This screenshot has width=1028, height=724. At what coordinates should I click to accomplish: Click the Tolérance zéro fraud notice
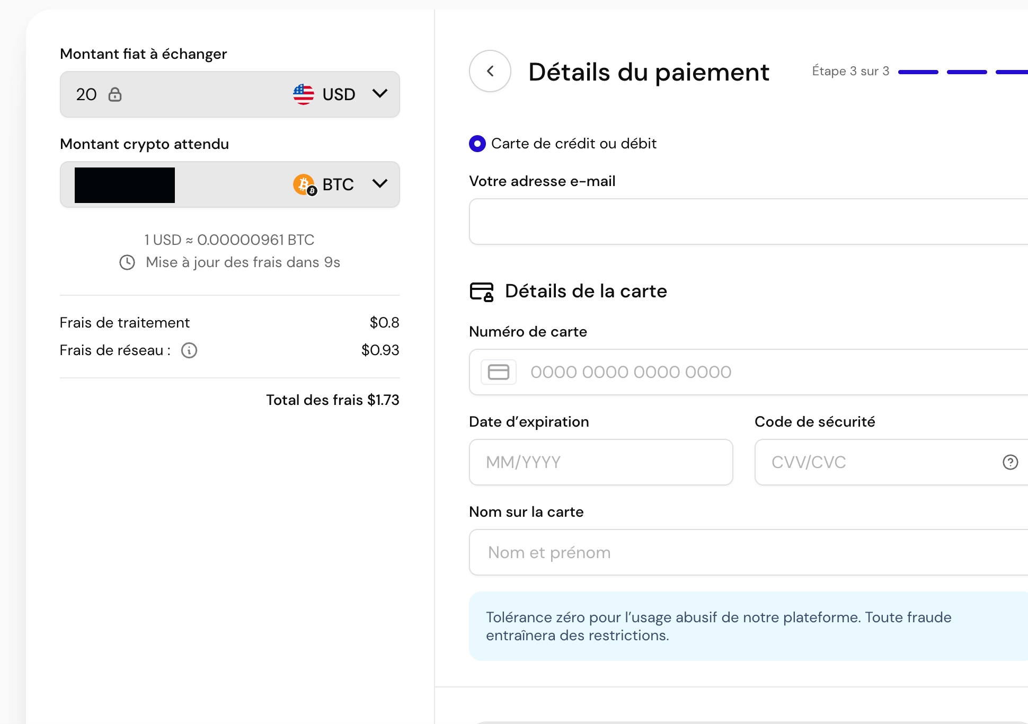click(748, 626)
